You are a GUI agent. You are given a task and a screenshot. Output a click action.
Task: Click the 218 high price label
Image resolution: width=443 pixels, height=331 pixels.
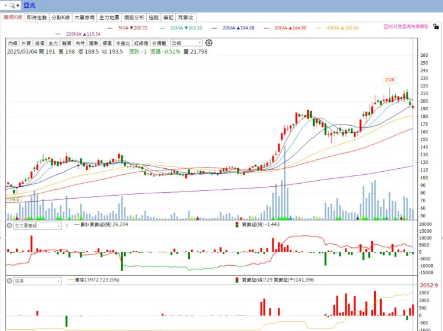(x=390, y=80)
